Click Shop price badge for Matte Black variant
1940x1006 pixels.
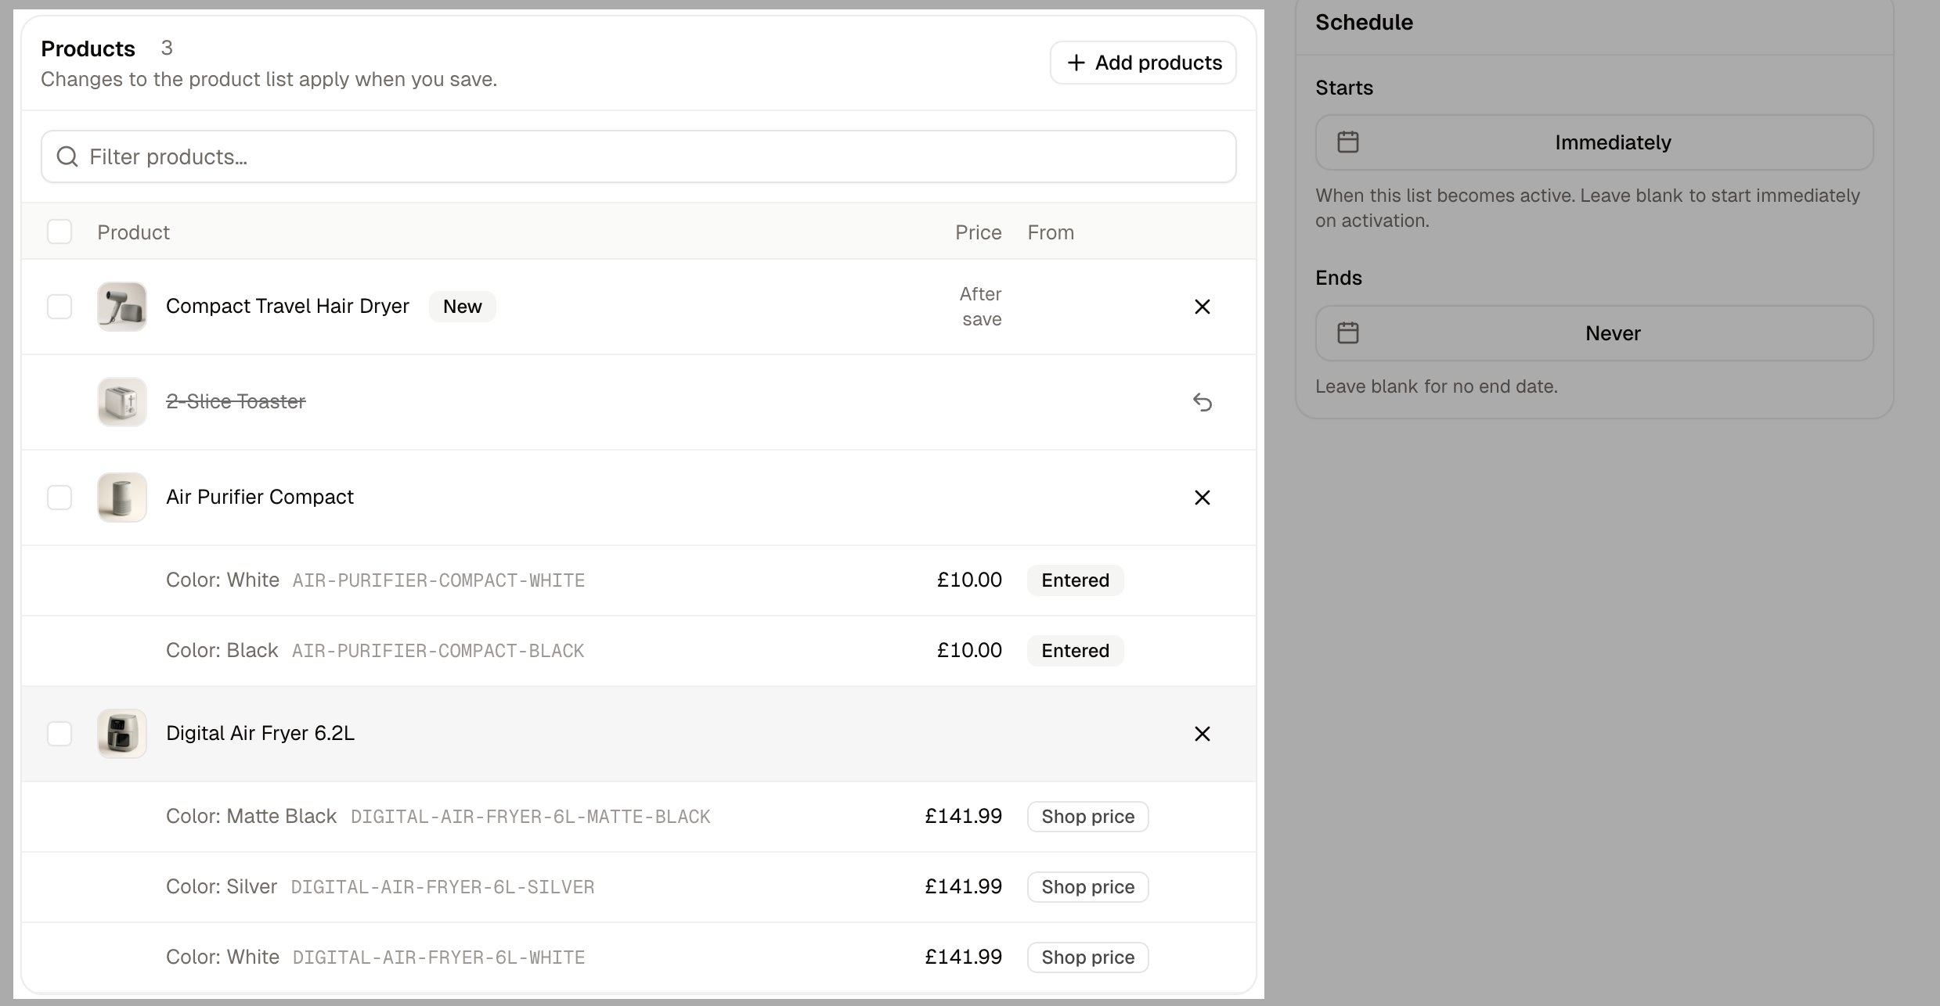1087,817
